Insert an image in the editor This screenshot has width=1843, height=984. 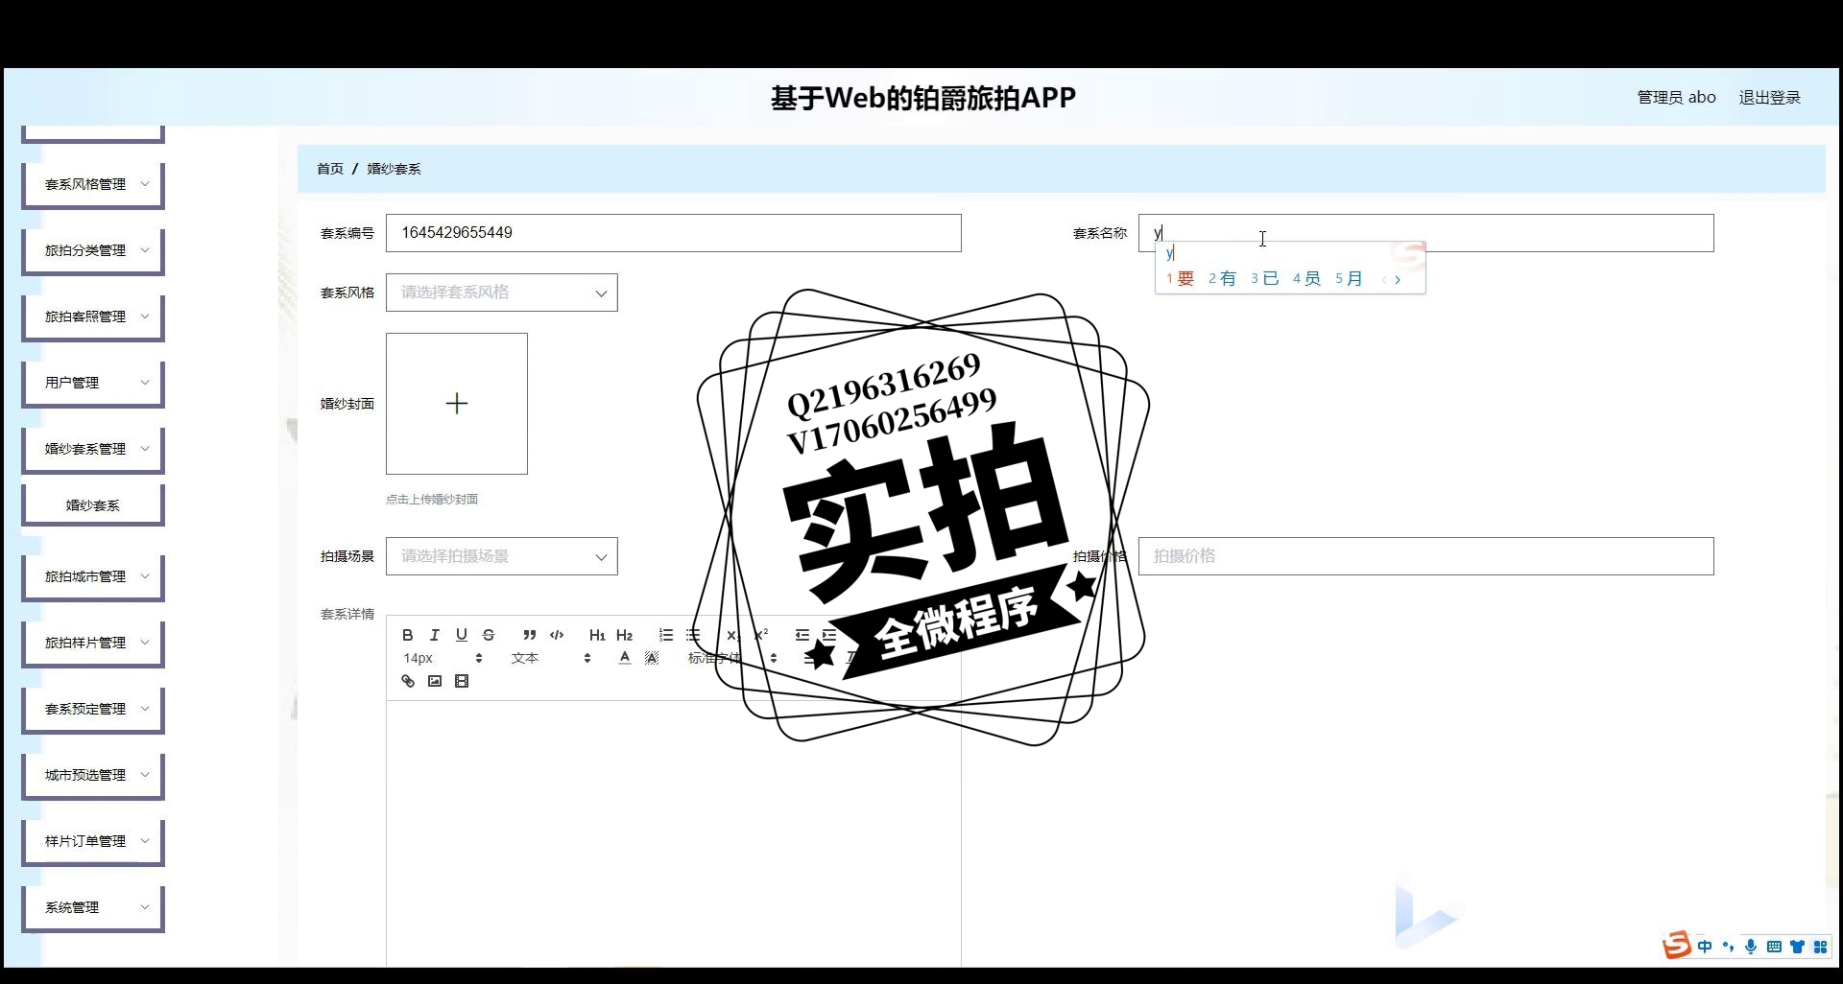click(435, 681)
